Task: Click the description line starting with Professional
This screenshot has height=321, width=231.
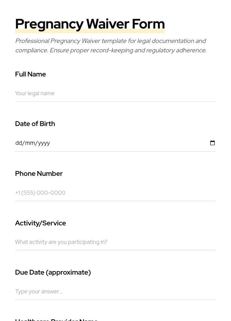Action: coord(110,41)
